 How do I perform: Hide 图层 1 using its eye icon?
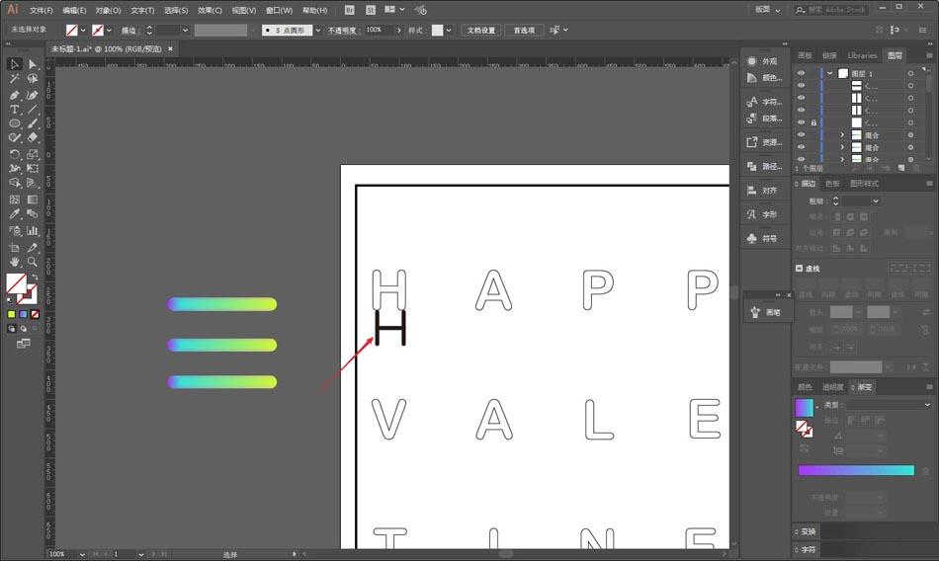pyautogui.click(x=801, y=74)
